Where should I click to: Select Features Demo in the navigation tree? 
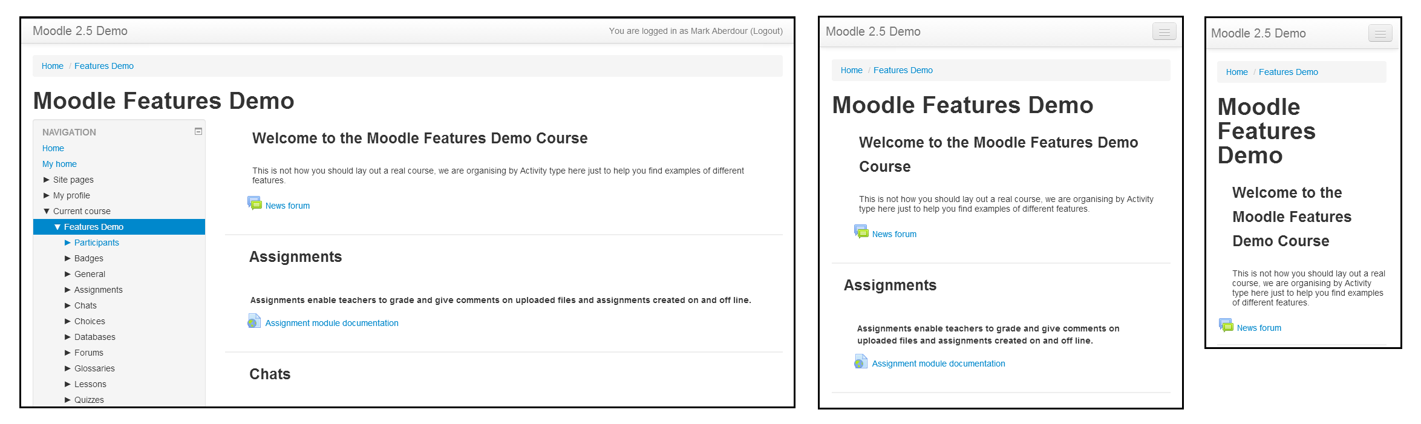pos(94,227)
